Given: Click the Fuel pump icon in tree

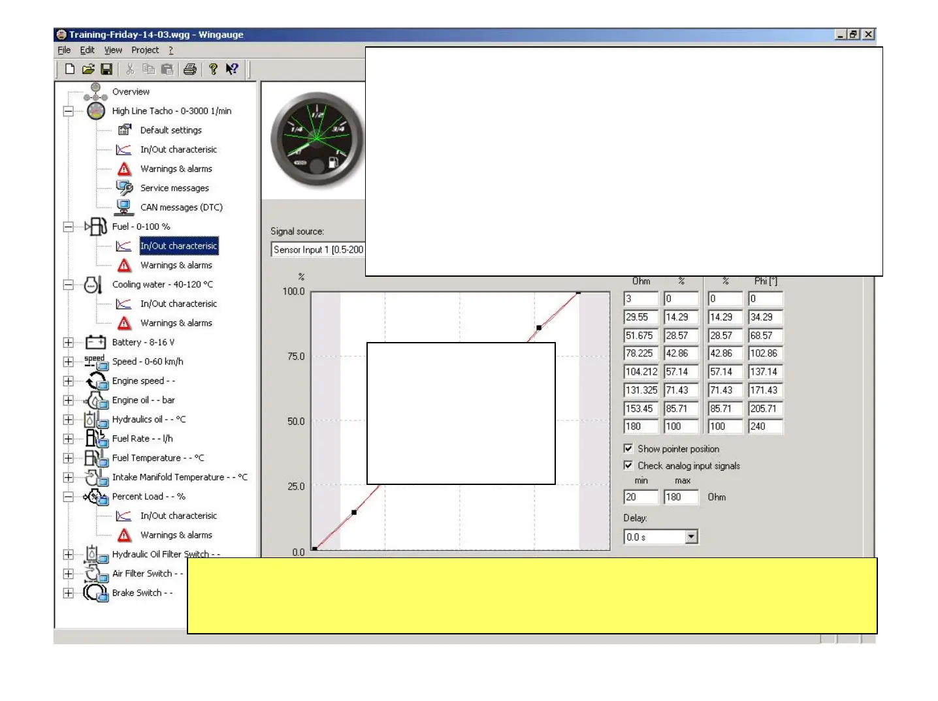Looking at the screenshot, I should click(x=96, y=226).
